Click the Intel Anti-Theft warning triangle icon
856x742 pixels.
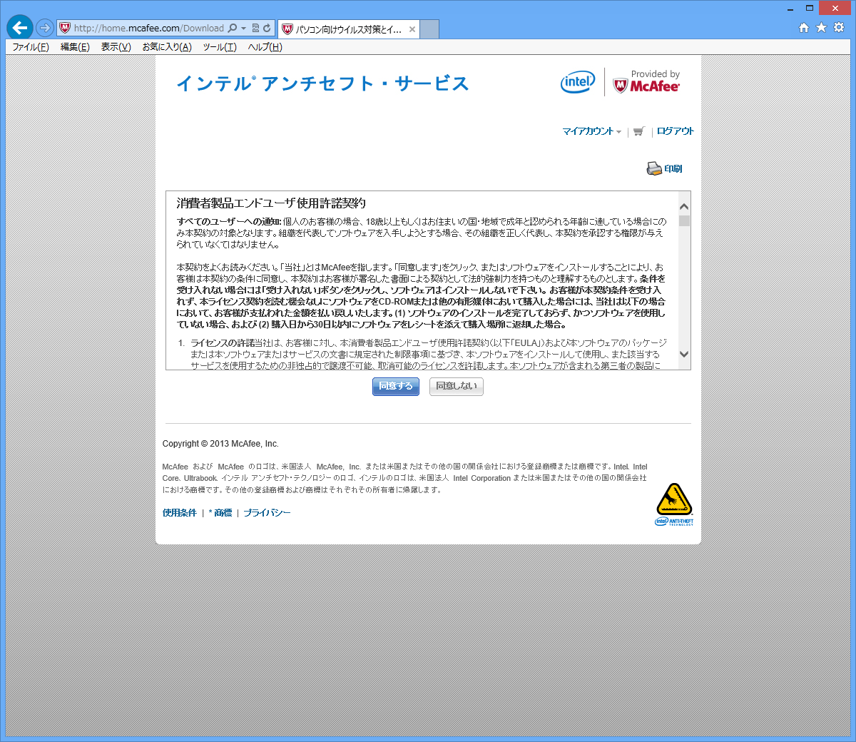pos(674,499)
